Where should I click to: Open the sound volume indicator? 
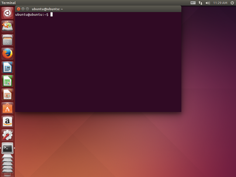tap(208, 3)
